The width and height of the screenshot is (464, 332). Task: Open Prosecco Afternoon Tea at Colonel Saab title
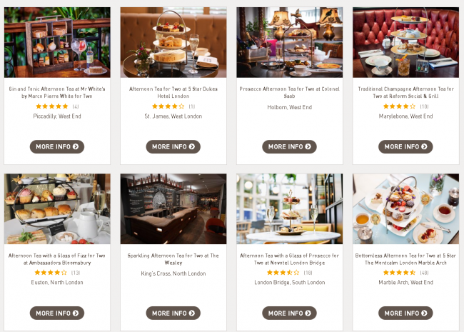coord(289,92)
